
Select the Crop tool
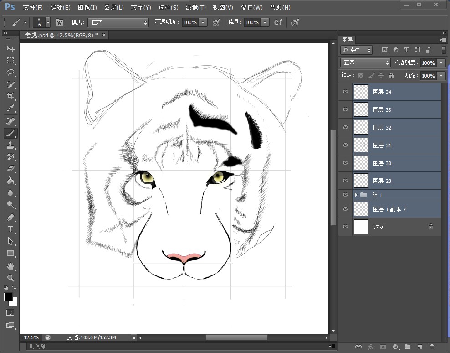(x=10, y=96)
